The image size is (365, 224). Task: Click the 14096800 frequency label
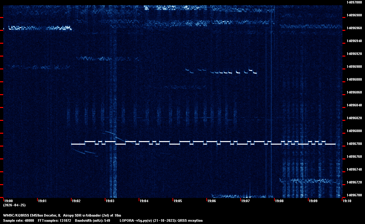pyautogui.click(x=354, y=131)
